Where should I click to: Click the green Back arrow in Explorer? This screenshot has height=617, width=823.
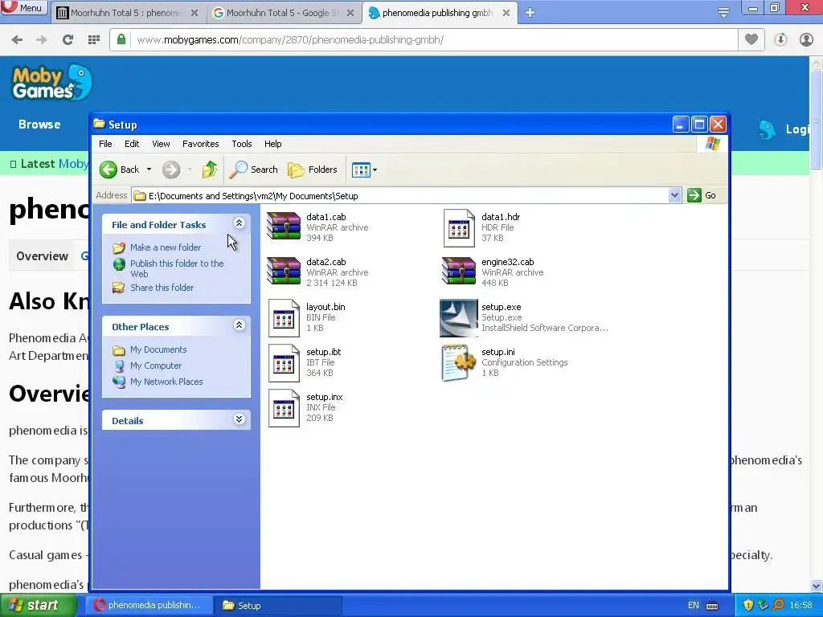click(x=109, y=170)
